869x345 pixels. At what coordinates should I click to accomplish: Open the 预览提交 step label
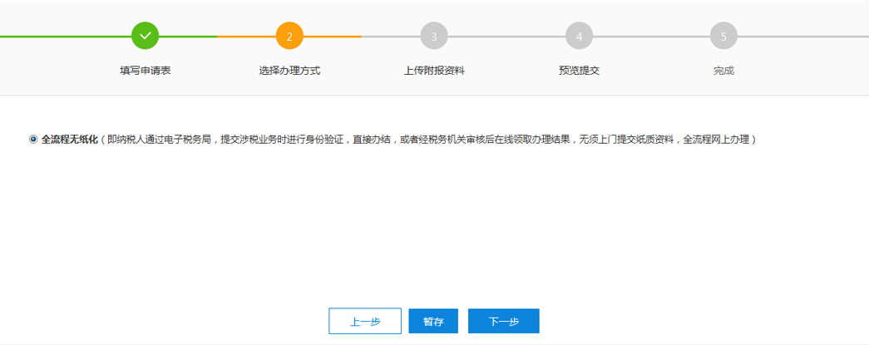(579, 71)
